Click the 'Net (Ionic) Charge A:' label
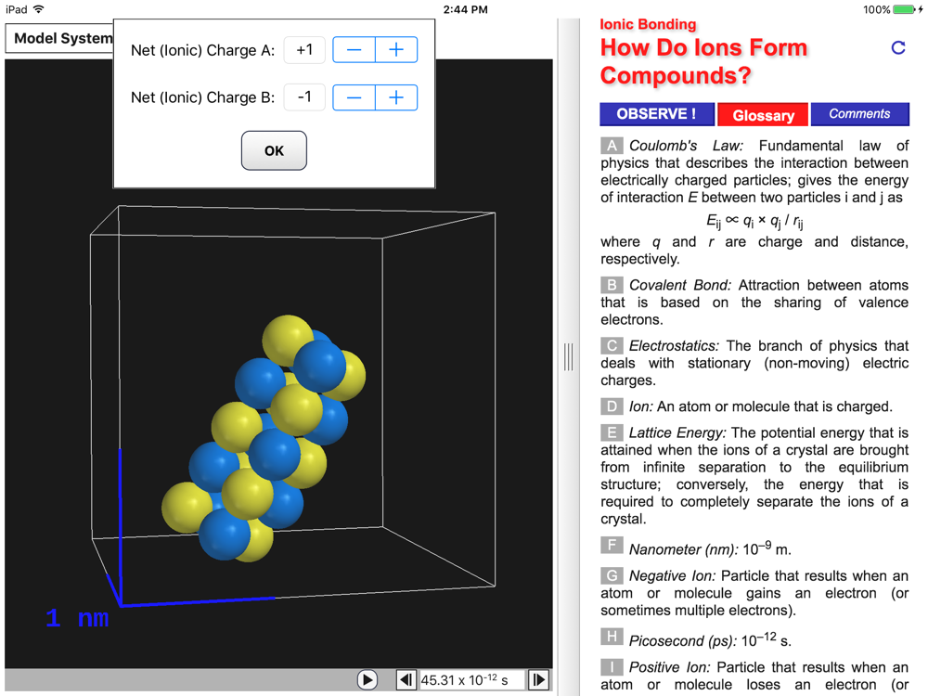Screen dimensions: 928x696 (203, 50)
